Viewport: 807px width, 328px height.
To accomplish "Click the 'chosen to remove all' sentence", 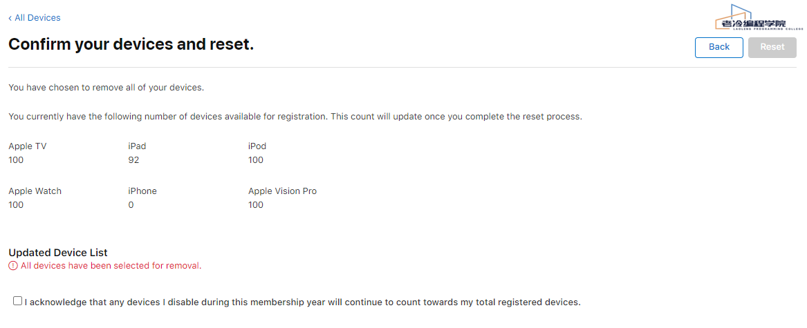I will (106, 88).
